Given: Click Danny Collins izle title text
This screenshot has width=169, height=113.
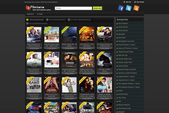Looking at the screenshot, I should point(69,45).
